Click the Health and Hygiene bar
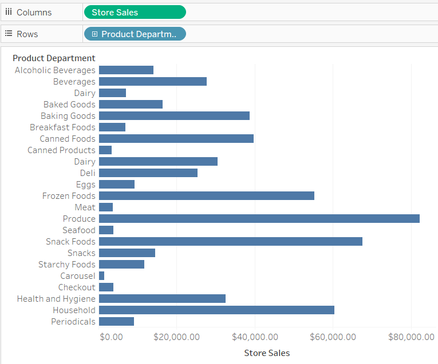 [162, 299]
